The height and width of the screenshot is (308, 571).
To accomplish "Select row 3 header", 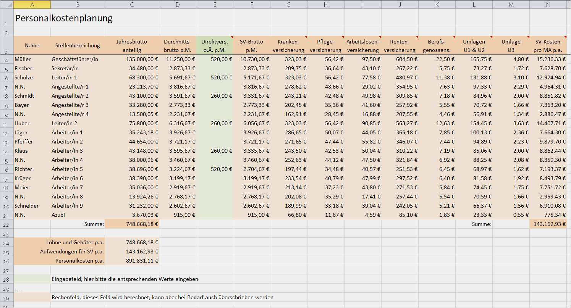I will click(6, 45).
